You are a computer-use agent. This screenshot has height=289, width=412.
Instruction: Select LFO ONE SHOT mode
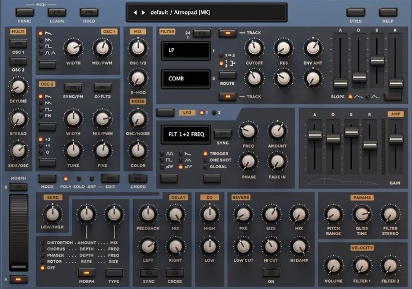point(218,160)
